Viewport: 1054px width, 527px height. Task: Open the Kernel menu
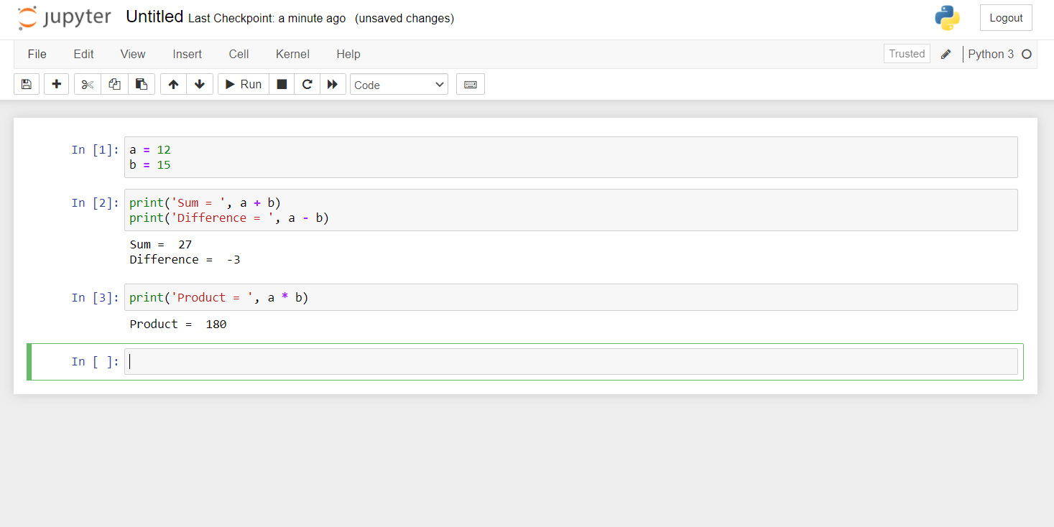292,54
